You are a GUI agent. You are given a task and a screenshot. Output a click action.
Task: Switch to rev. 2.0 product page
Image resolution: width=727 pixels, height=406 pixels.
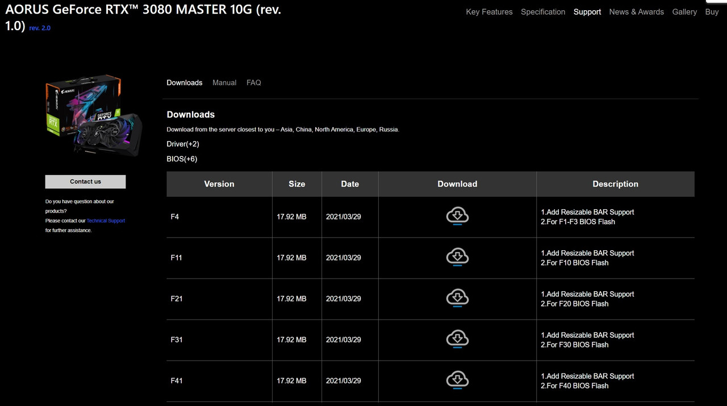tap(40, 28)
